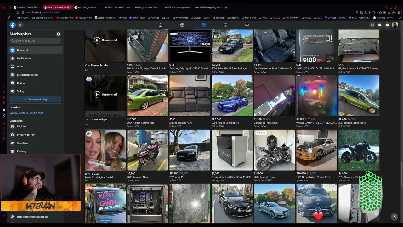Open the PUBG bookmark folder
Image resolution: width=403 pixels, height=227 pixels.
coord(263,18)
